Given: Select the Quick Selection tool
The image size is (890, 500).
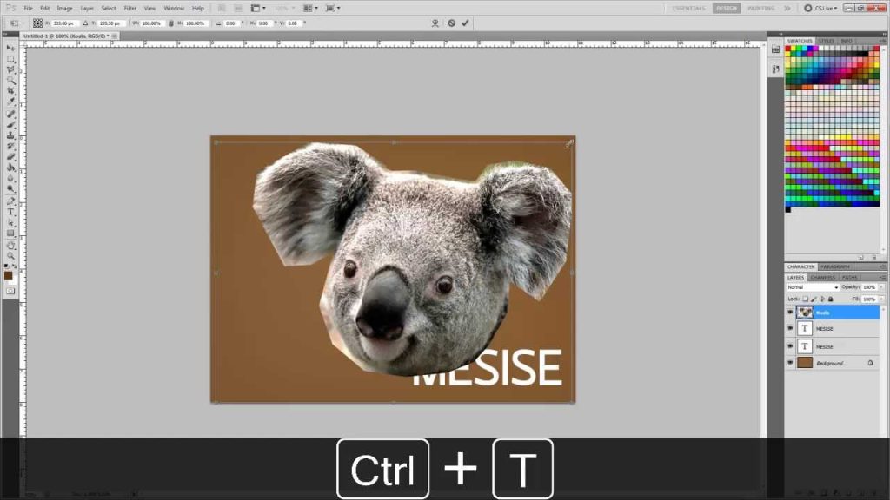Looking at the screenshot, I should point(10,81).
